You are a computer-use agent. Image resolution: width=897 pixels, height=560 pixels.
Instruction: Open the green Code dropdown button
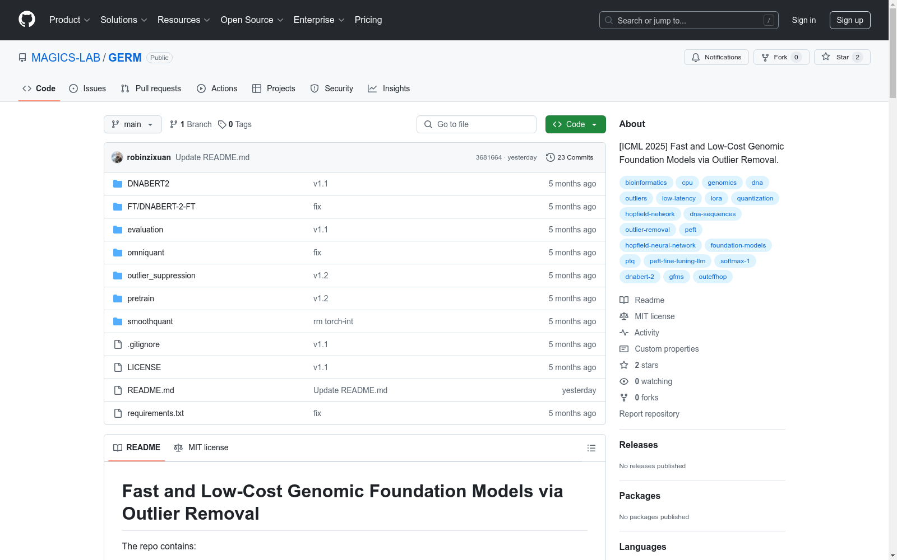[575, 124]
